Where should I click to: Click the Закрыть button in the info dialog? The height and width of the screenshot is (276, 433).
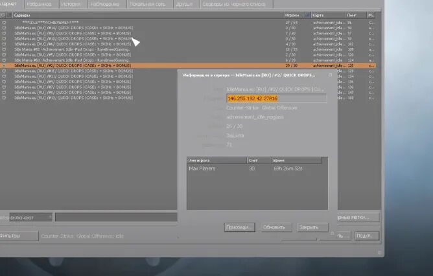click(312, 227)
